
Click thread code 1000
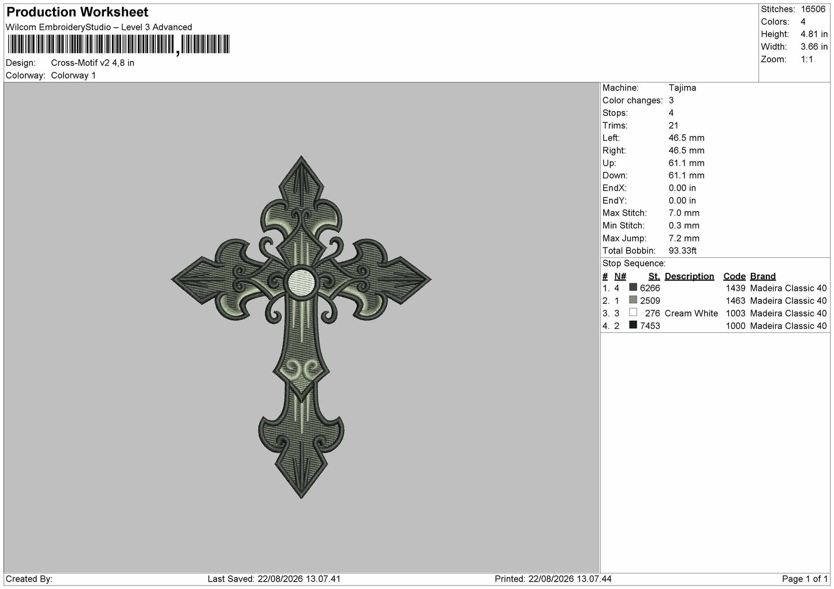[736, 325]
